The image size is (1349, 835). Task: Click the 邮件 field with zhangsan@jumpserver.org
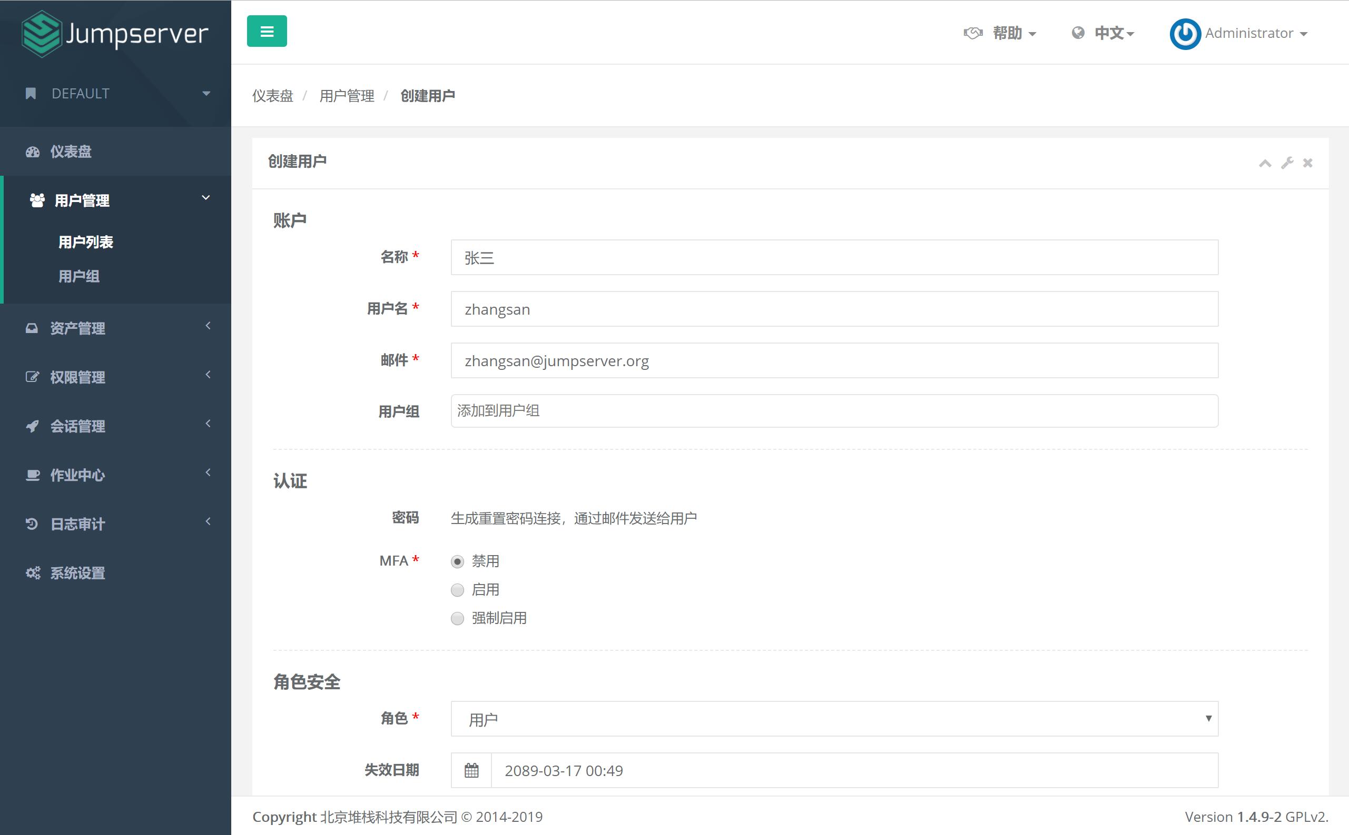pyautogui.click(x=834, y=360)
